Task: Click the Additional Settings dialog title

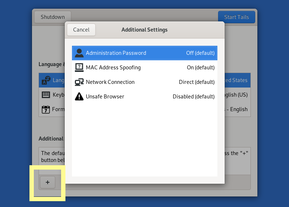Action: click(x=144, y=30)
